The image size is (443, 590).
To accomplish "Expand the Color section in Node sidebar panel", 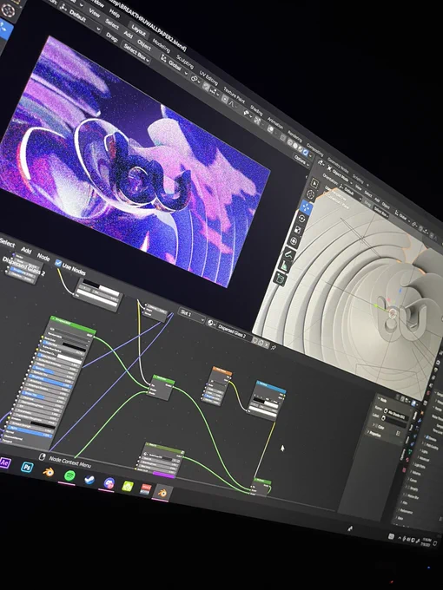I will (380, 426).
